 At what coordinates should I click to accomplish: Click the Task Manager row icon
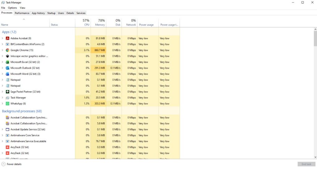pos(7,98)
